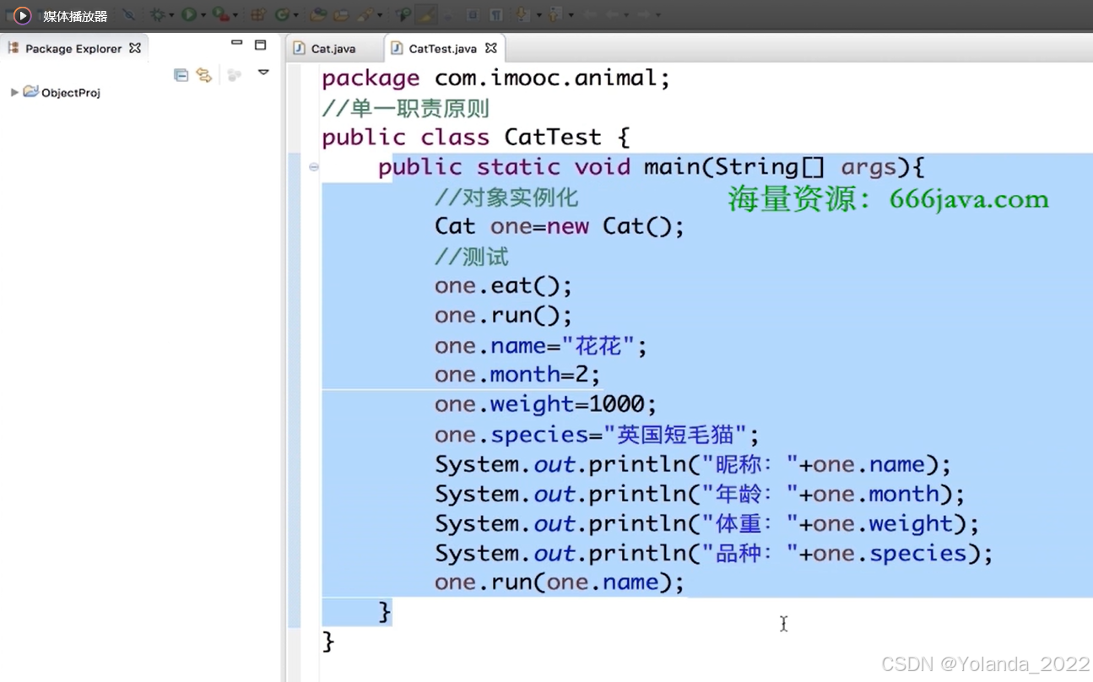
Task: Click the '//测试' comment line
Action: pos(472,257)
